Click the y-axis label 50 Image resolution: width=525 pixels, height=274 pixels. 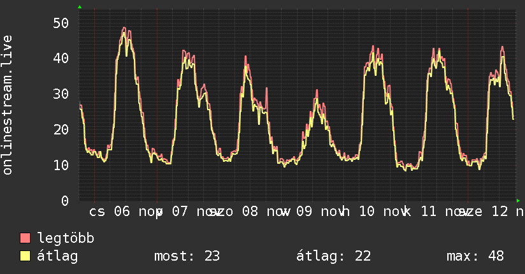click(x=61, y=24)
